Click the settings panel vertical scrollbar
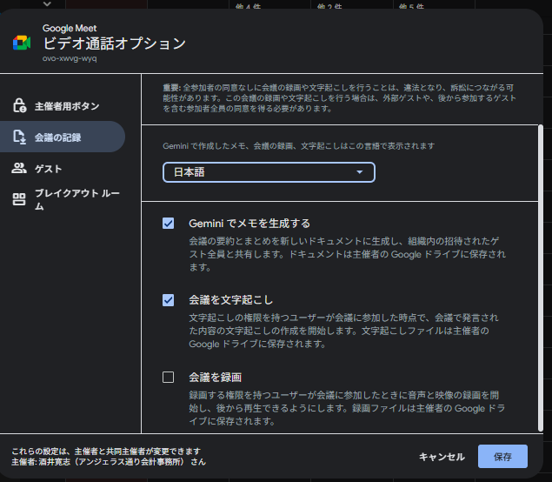The width and height of the screenshot is (552, 482). coord(541,278)
